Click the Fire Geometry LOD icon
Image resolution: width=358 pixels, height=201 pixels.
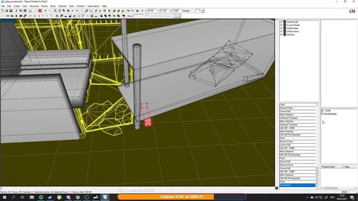click(x=322, y=114)
